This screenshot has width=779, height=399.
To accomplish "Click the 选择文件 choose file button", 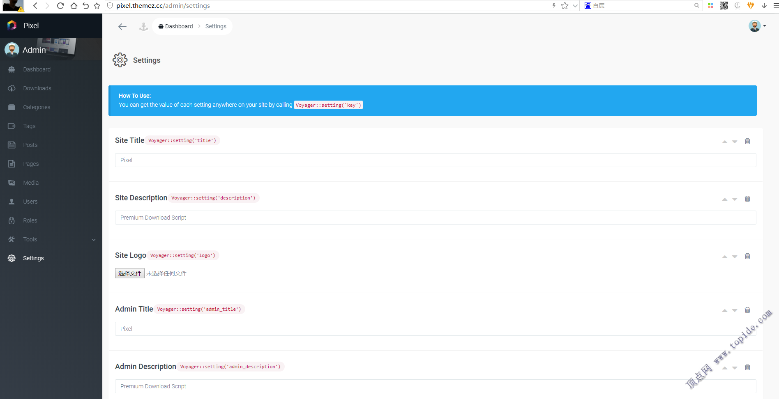I will click(130, 273).
